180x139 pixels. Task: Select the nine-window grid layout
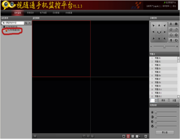133,136
